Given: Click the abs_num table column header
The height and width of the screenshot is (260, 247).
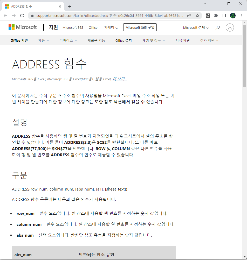Looking at the screenshot, I should [x=23, y=255].
